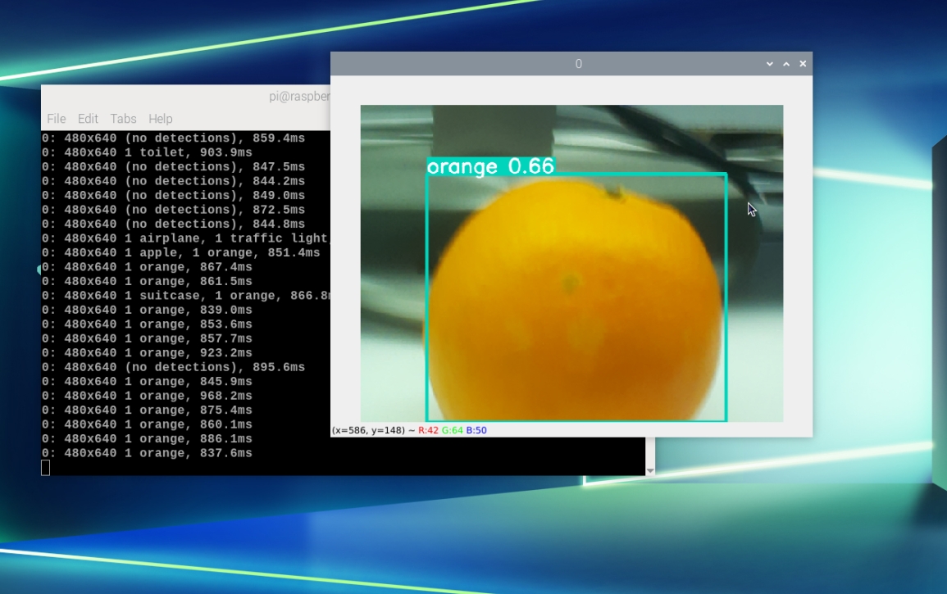Click the terminal cursor prompt block
The height and width of the screenshot is (594, 947).
(x=45, y=468)
